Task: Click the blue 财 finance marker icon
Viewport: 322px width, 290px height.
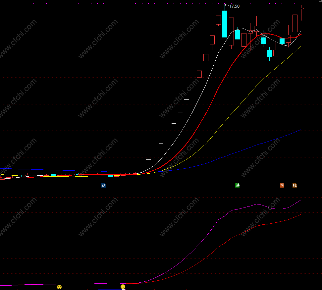Action: pos(103,186)
